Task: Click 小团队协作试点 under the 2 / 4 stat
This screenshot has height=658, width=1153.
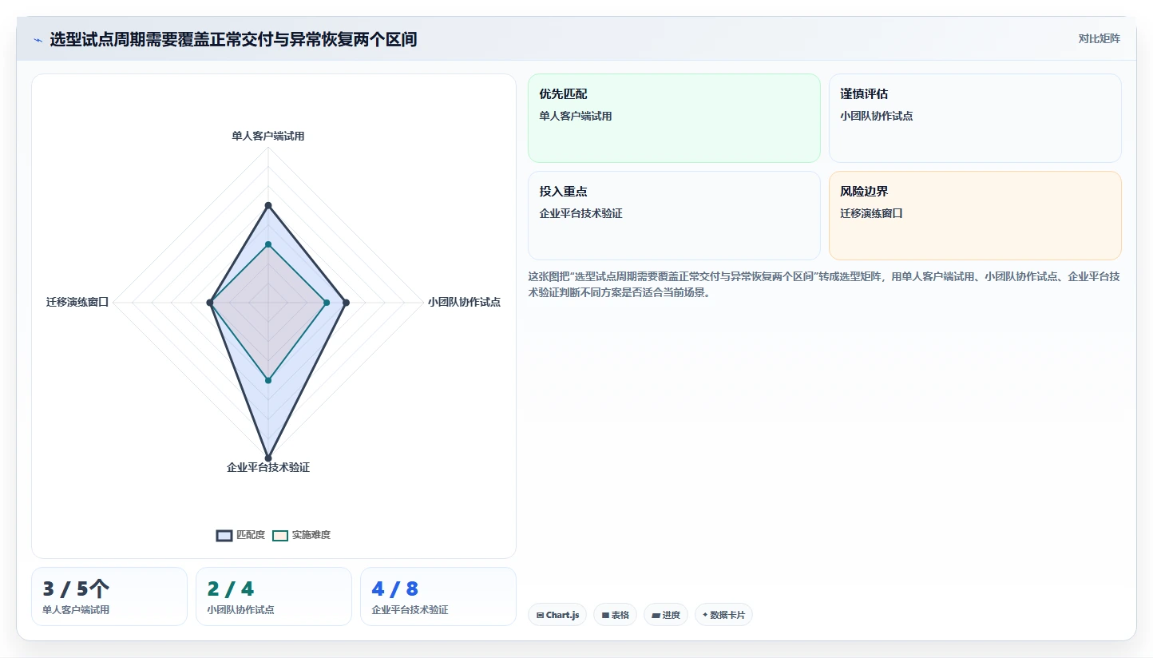Action: pos(240,609)
